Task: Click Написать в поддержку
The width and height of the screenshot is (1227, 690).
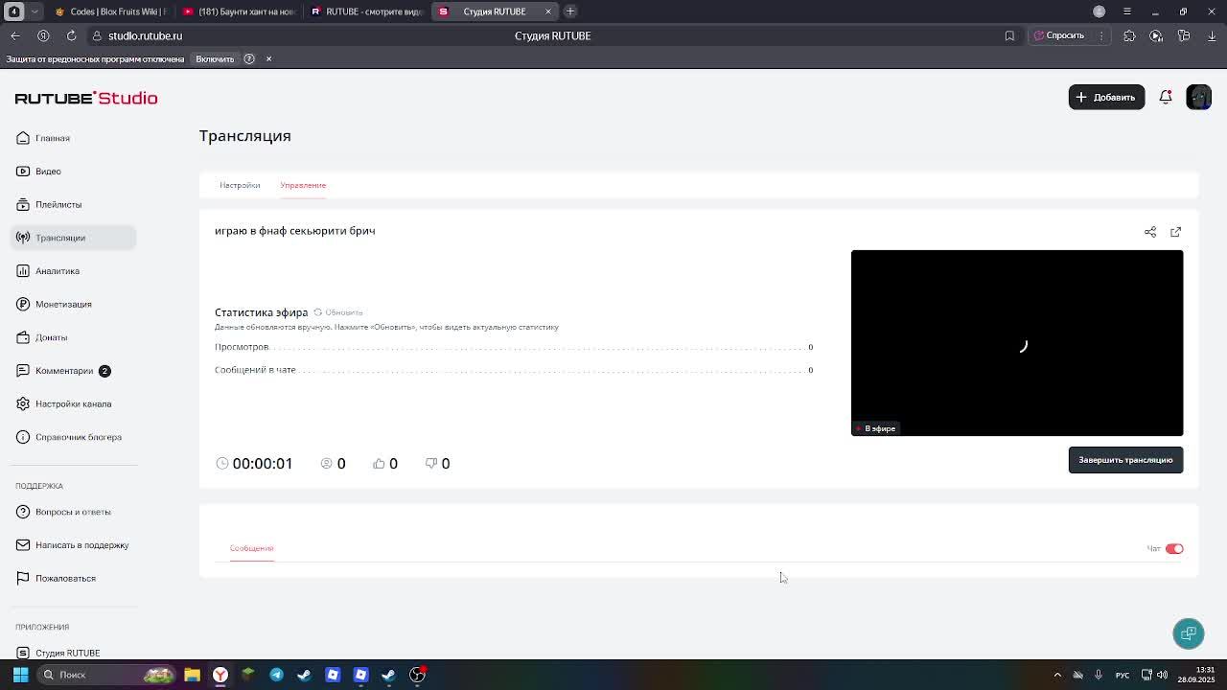Action: (72, 545)
